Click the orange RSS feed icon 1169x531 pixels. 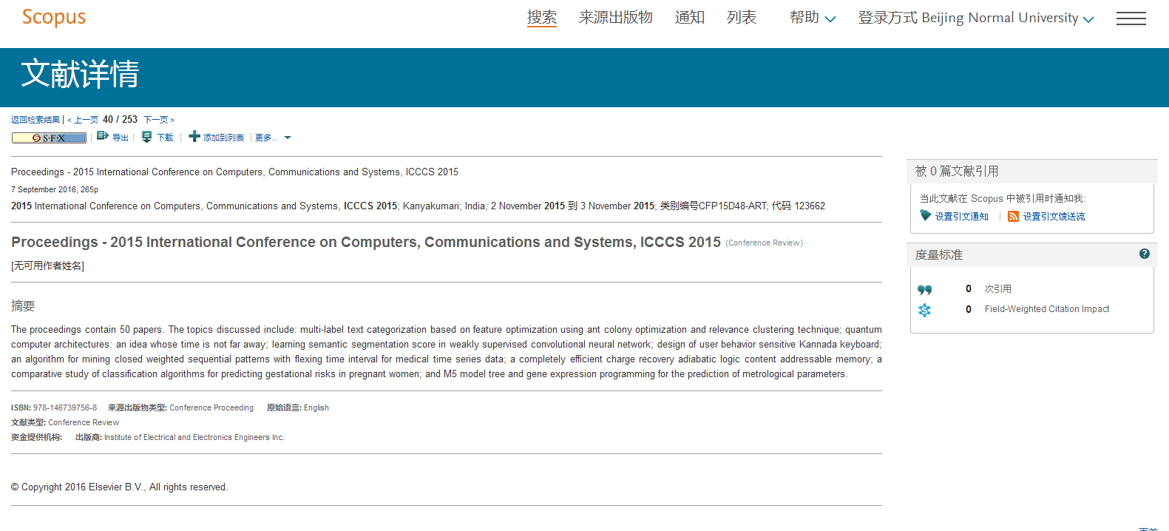(x=1013, y=216)
